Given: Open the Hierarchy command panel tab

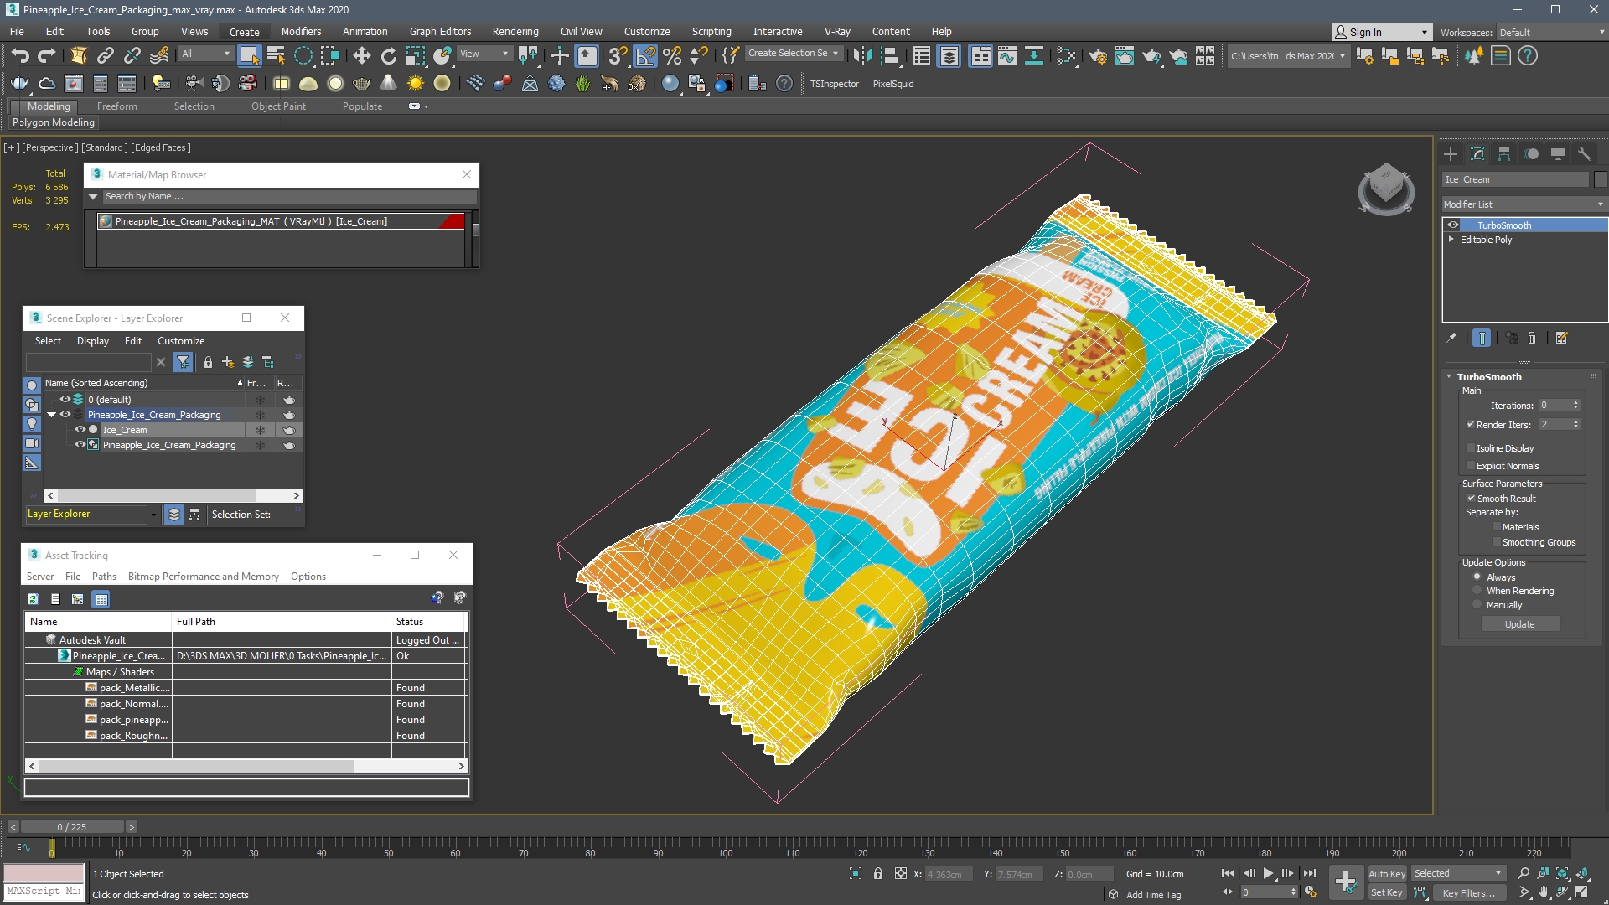Looking at the screenshot, I should pos(1504,154).
